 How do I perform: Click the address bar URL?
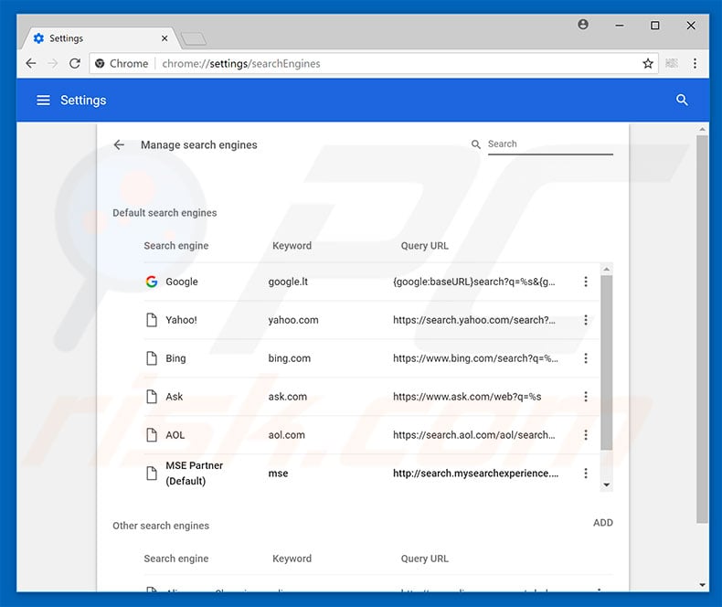[241, 64]
